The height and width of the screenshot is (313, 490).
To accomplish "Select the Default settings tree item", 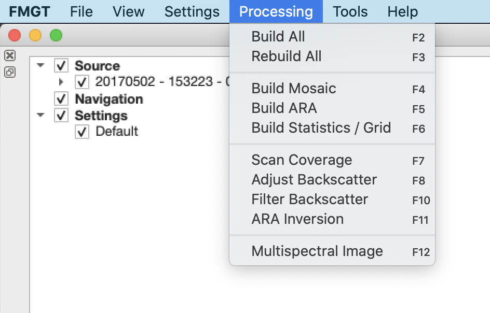I will pos(117,132).
